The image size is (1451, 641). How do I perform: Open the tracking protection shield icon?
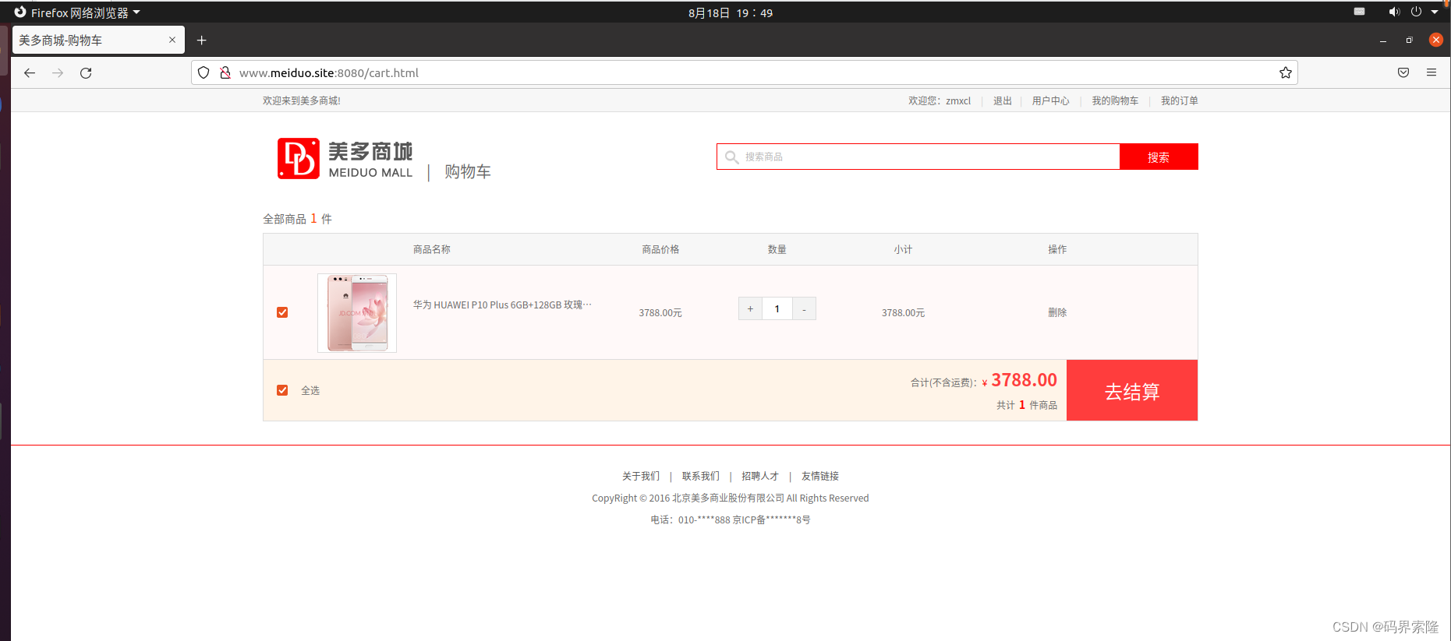(x=203, y=72)
